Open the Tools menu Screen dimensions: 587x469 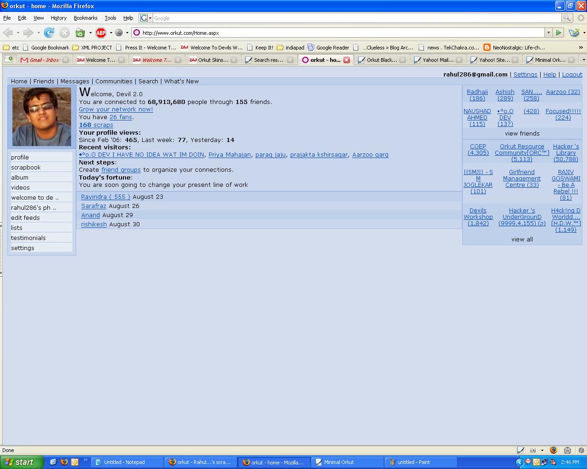click(111, 18)
